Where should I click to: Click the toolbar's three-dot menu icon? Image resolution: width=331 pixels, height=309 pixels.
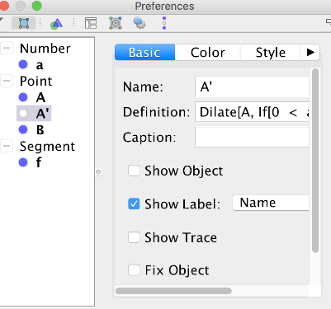pos(164,23)
